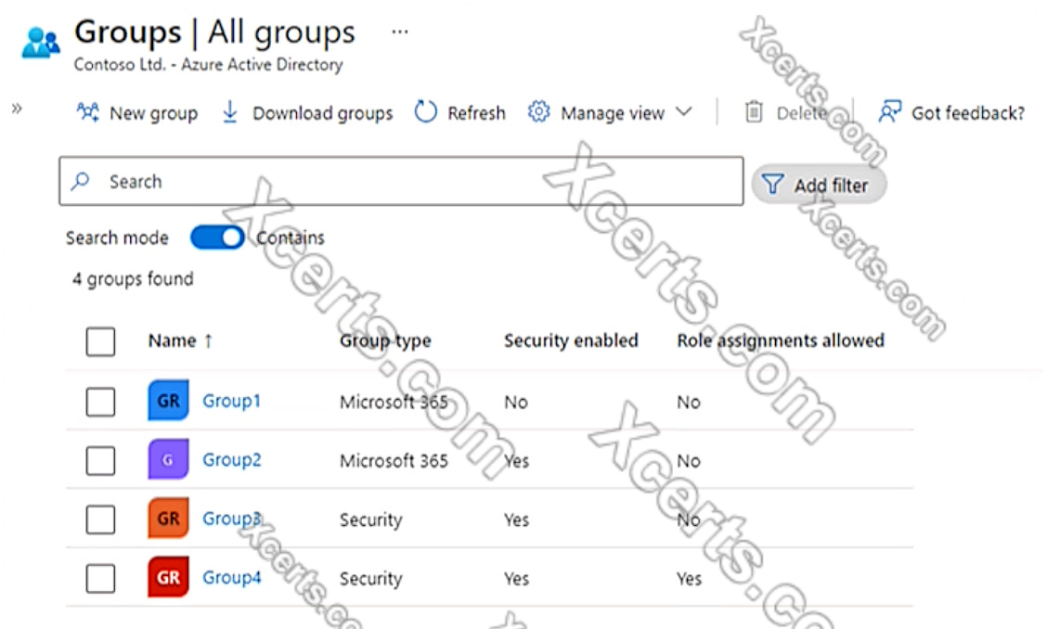Open the ellipsis more options menu
Viewport: 1047px width, 629px height.
coord(400,32)
